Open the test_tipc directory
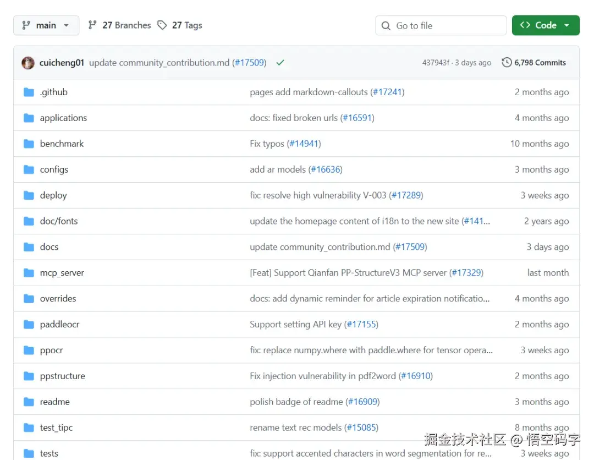The width and height of the screenshot is (594, 460). pyautogui.click(x=56, y=428)
